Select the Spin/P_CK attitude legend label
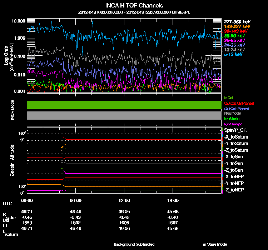This screenshot has width=268, height=250. [x=235, y=130]
